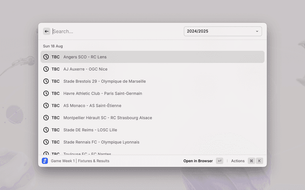Pick AS Monaco - AS Saint-Étienne fixture
This screenshot has width=305, height=190.
pos(92,105)
